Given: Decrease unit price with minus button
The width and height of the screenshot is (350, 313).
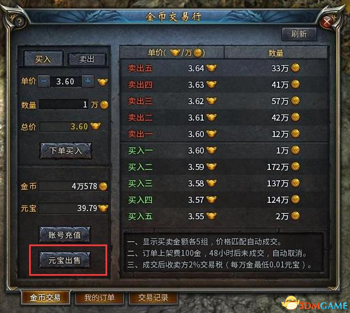Looking at the screenshot, I should tap(44, 81).
